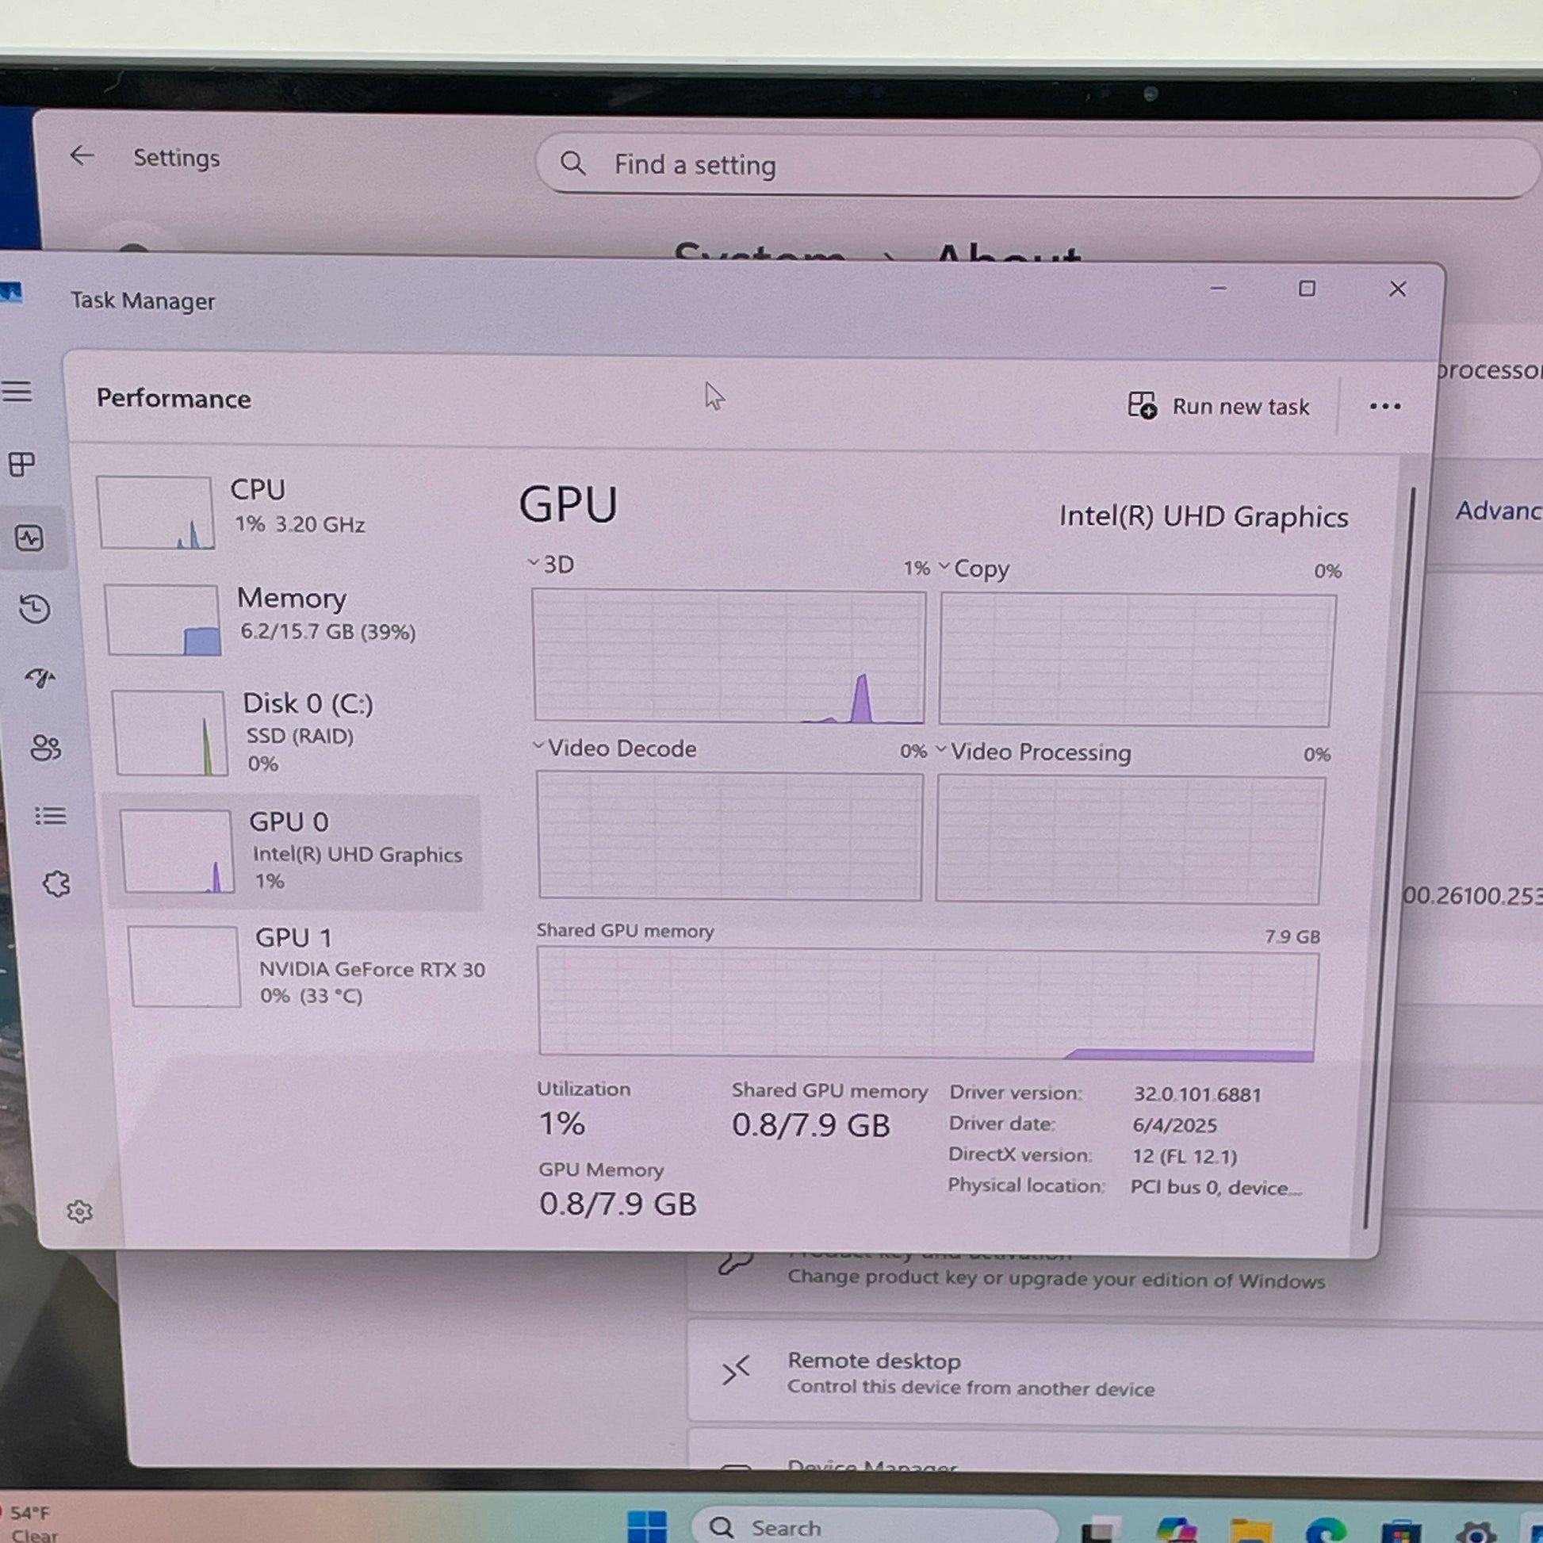Image resolution: width=1543 pixels, height=1543 pixels.
Task: Open the Copy engine graph dropdown
Action: coord(974,569)
